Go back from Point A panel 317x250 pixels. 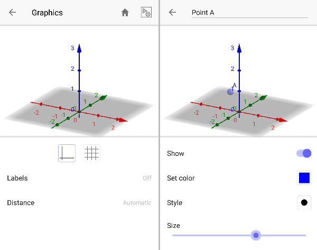[172, 13]
